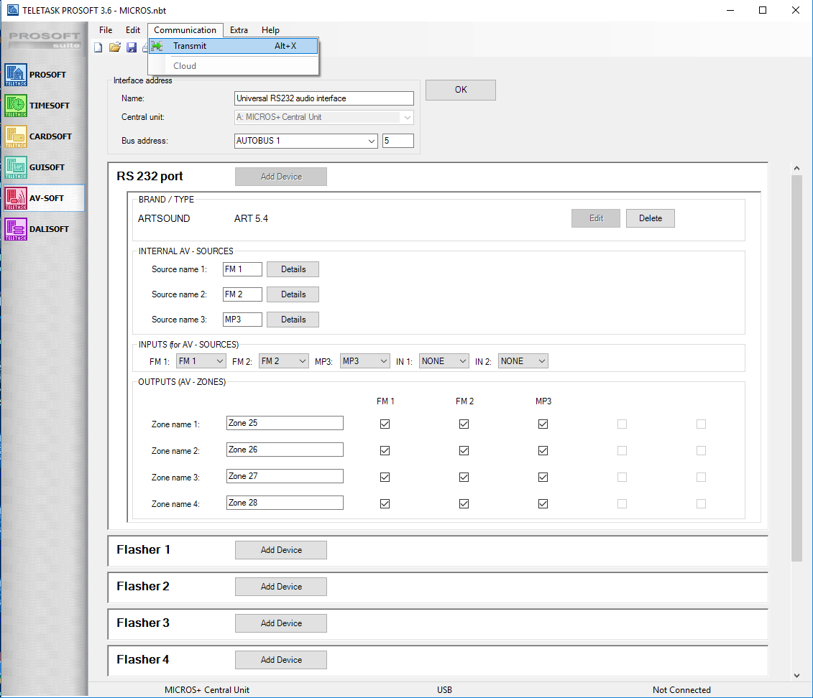The height and width of the screenshot is (698, 813).
Task: Launch the GUISOFT module
Action: click(x=37, y=167)
